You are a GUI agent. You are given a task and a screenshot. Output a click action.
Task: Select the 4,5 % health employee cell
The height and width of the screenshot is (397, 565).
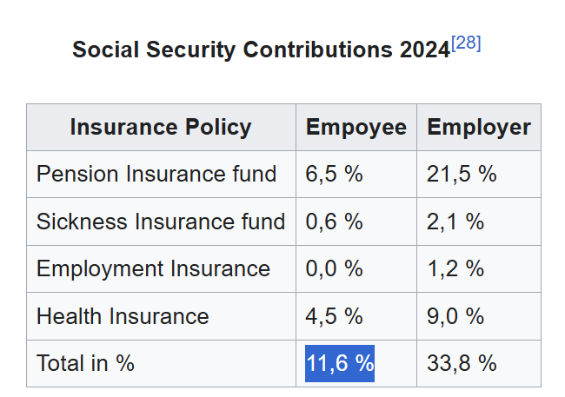[334, 316]
